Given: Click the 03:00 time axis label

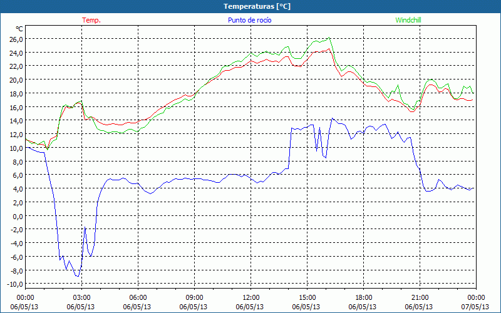Looking at the screenshot, I should [x=81, y=297].
